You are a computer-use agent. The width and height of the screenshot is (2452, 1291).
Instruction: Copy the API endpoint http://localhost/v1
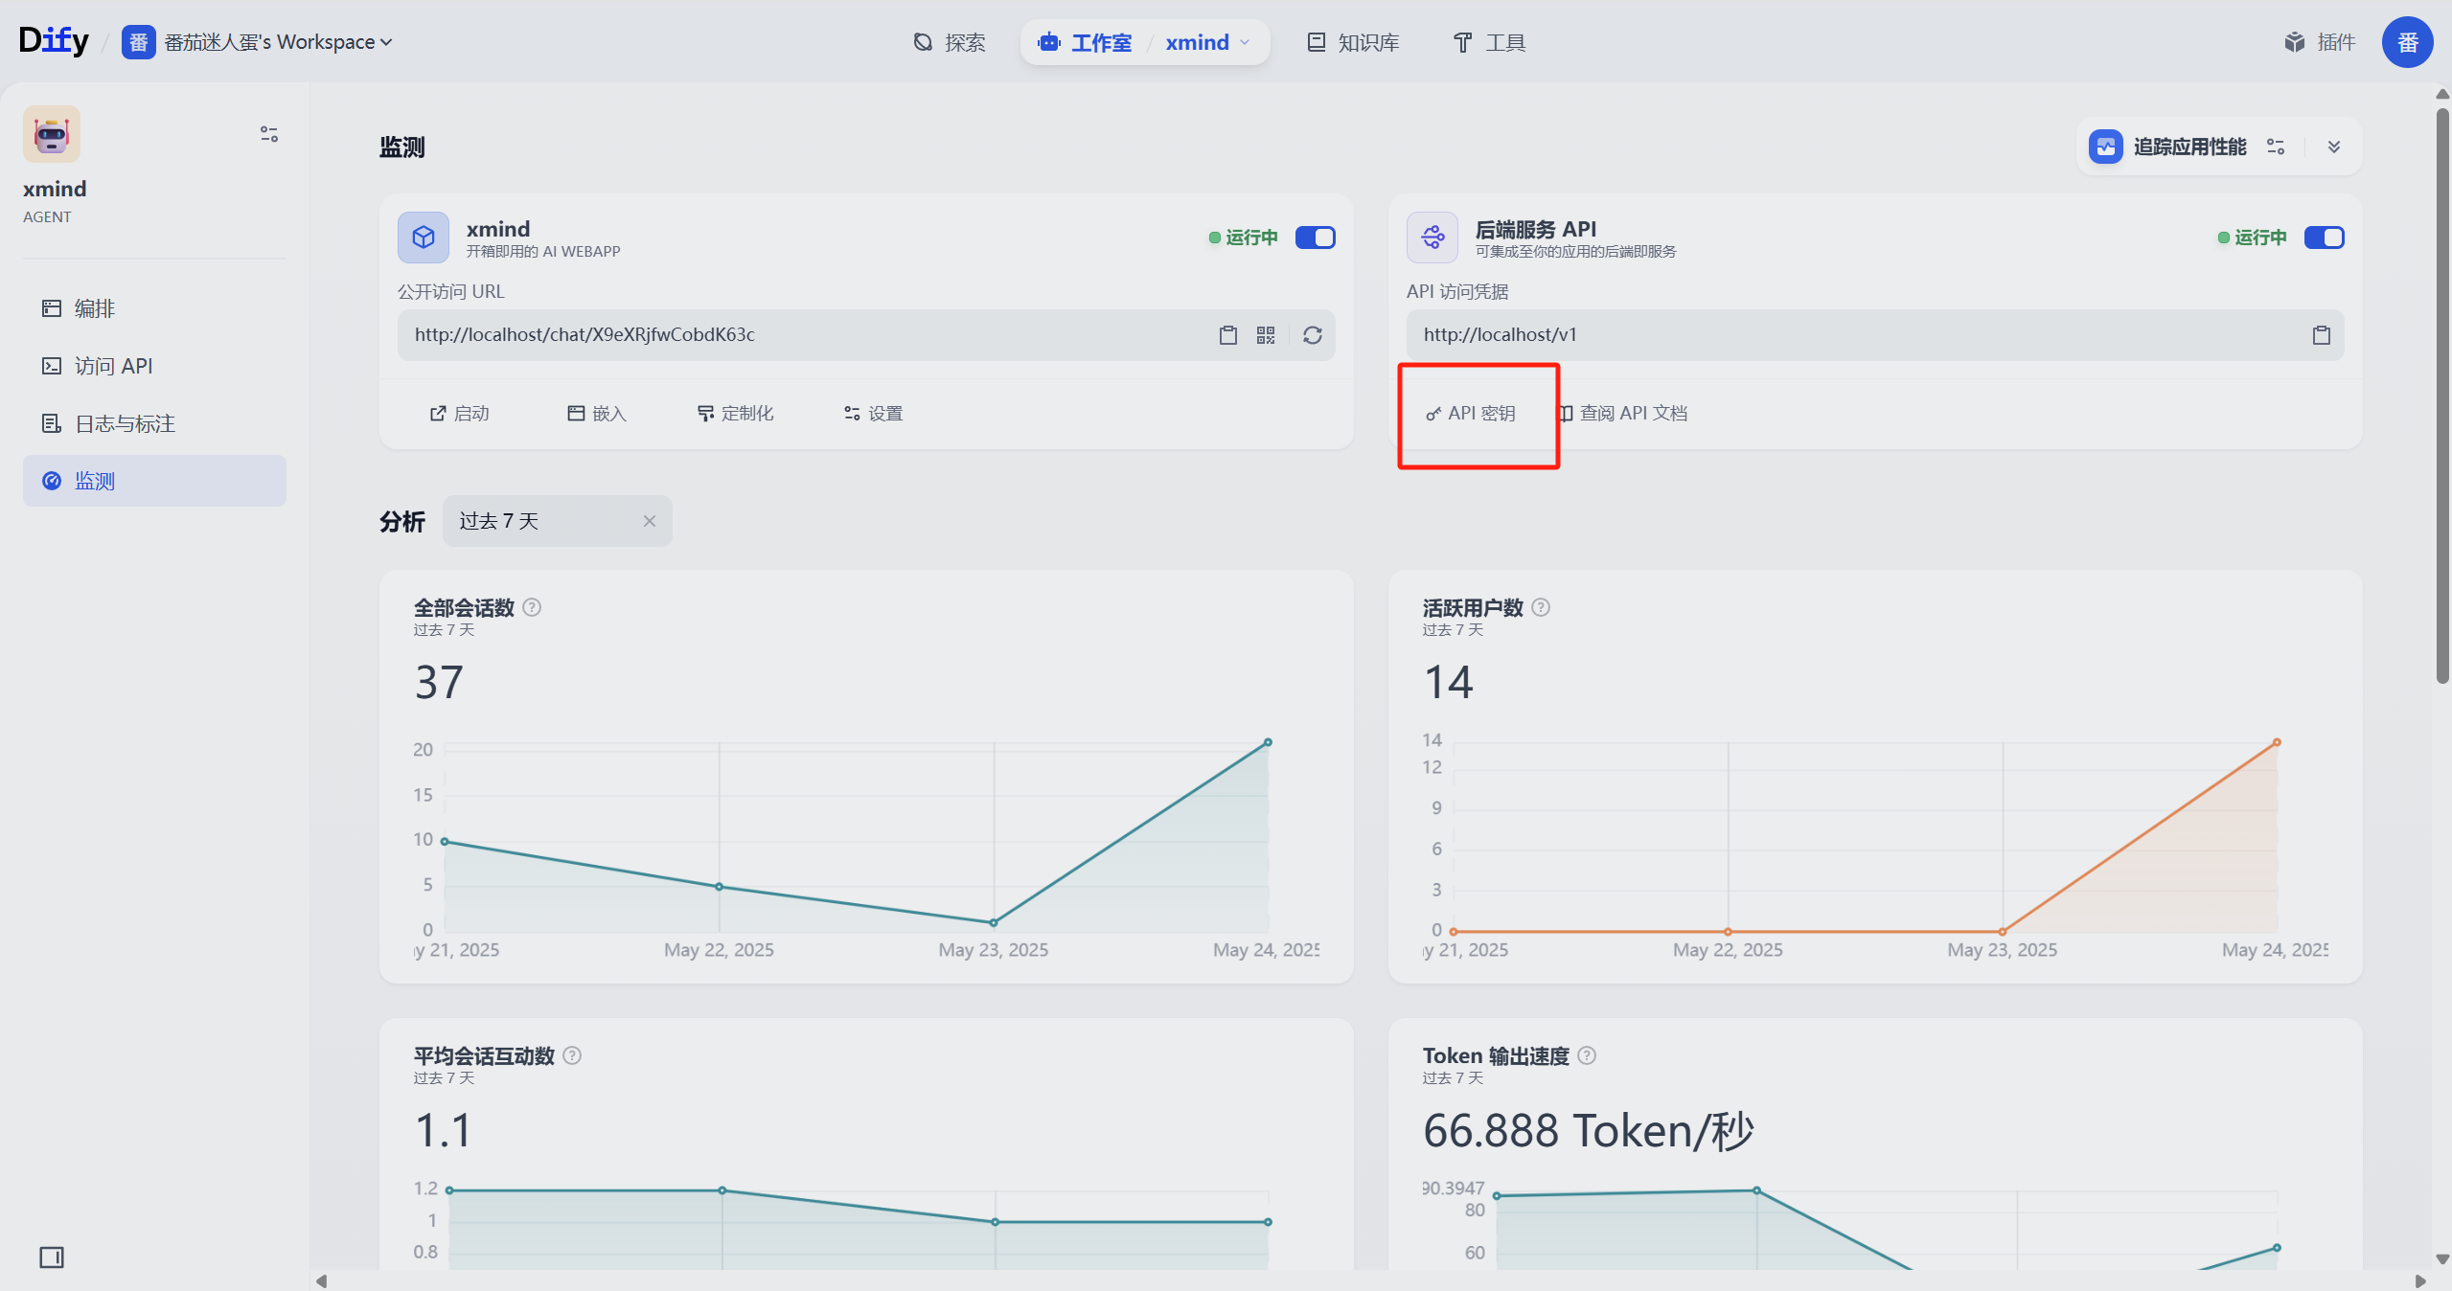tap(2321, 335)
